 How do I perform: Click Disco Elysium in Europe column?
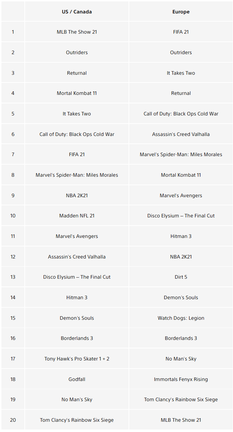pyautogui.click(x=181, y=216)
